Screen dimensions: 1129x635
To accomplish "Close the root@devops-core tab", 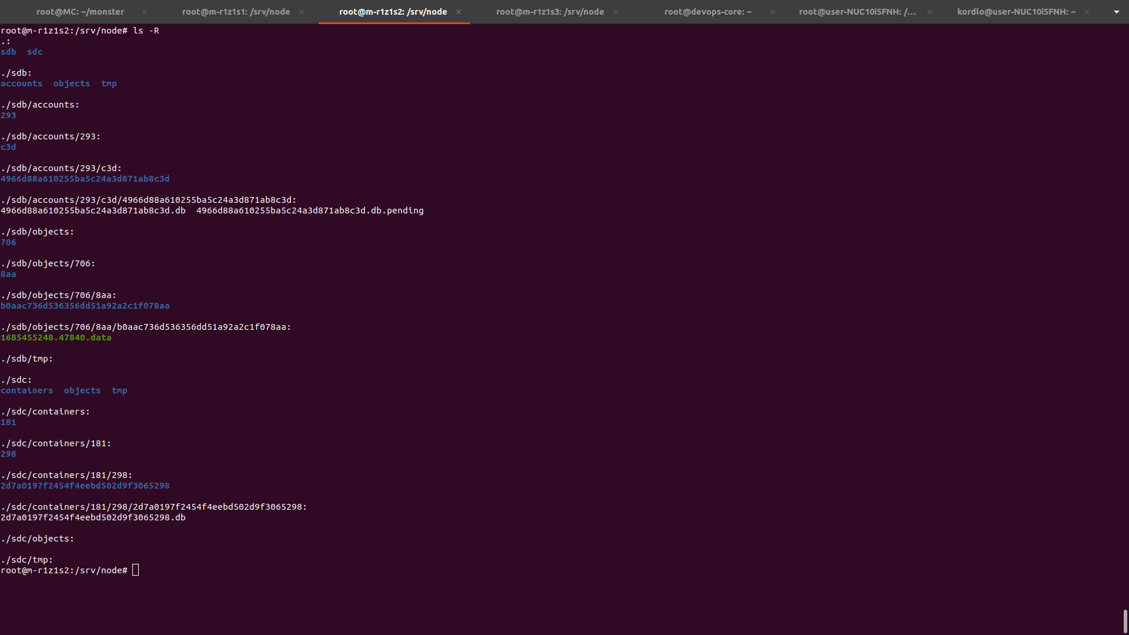I will (773, 12).
